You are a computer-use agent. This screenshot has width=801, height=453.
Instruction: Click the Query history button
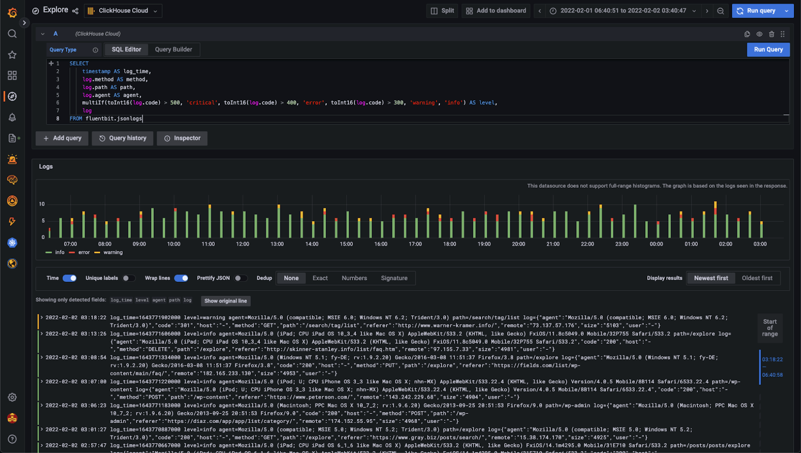coord(123,138)
